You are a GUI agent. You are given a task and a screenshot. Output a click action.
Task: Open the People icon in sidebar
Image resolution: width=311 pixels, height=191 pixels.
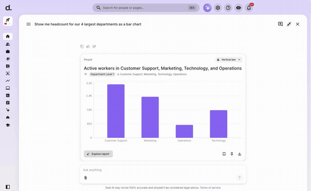pyautogui.click(x=8, y=44)
